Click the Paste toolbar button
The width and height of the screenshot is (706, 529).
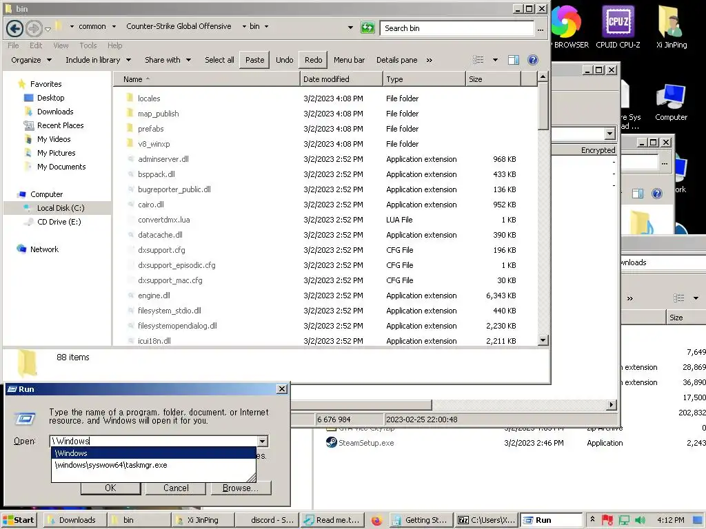click(x=255, y=60)
